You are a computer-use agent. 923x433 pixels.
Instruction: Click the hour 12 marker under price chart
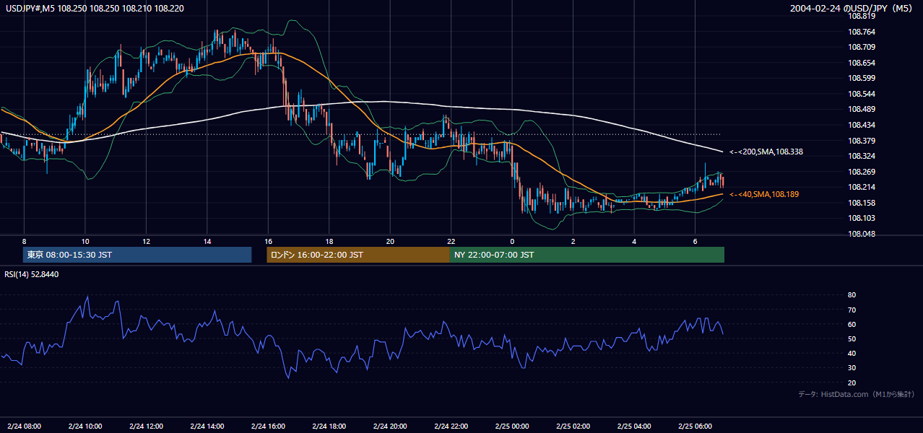(147, 241)
